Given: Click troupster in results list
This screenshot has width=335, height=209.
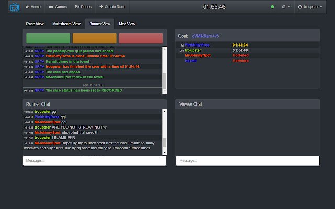Looking at the screenshot, I should click(193, 50).
